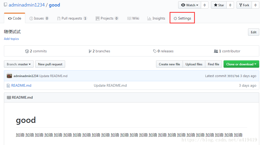
Task: Star the repository
Action: (x=219, y=5)
